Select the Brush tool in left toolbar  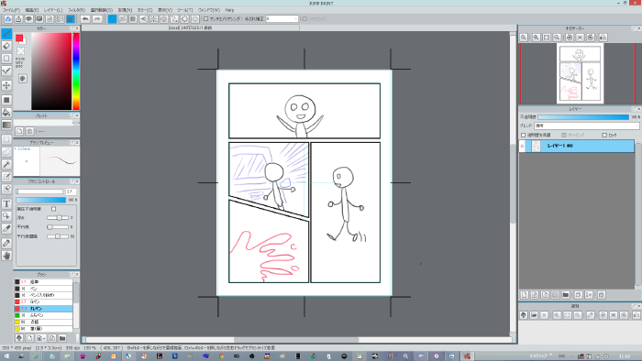point(6,34)
